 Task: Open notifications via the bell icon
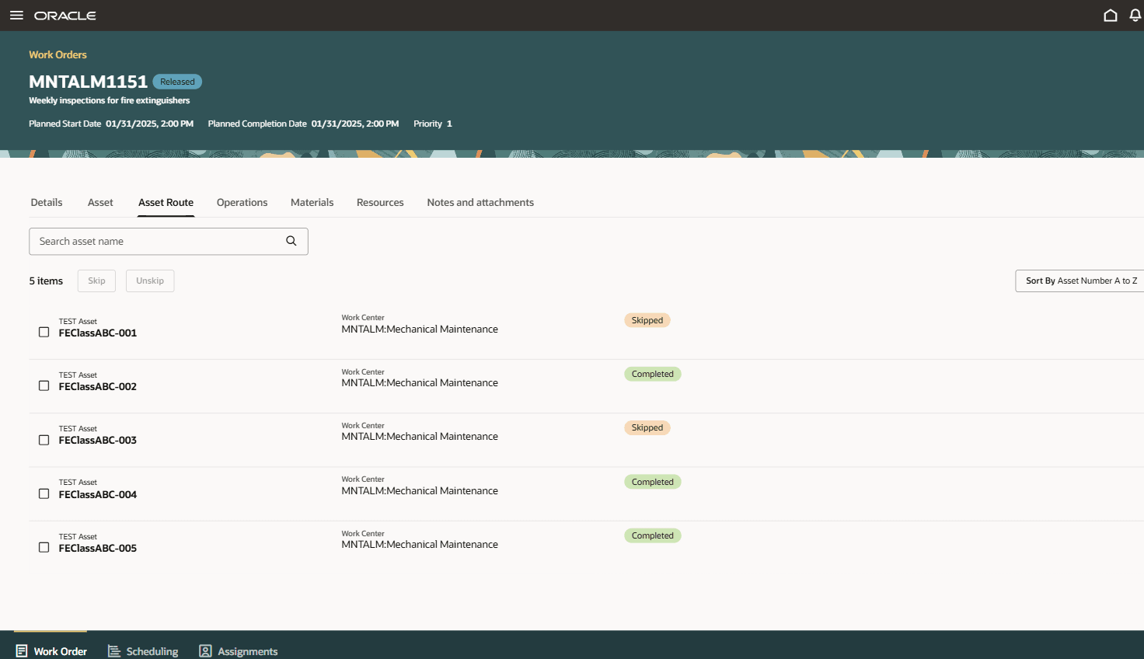click(1135, 15)
